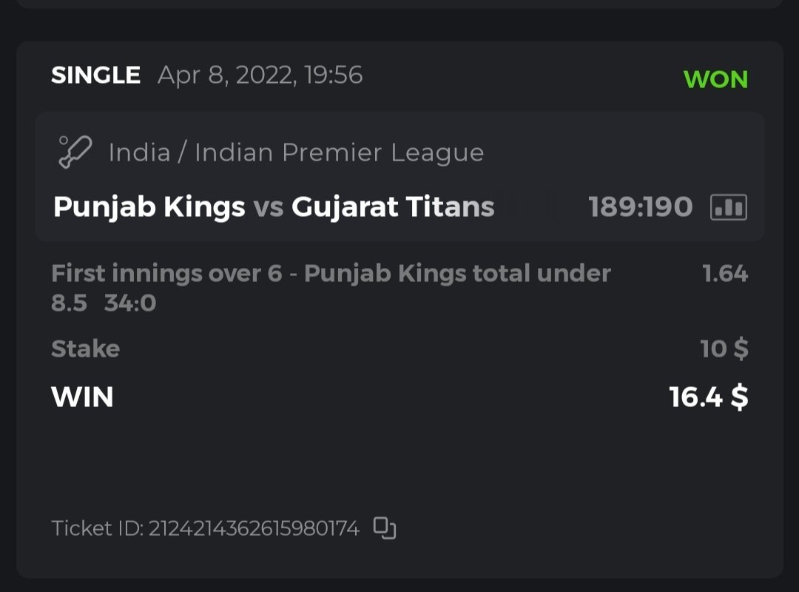
Task: Tap the Stake label
Action: click(x=85, y=349)
